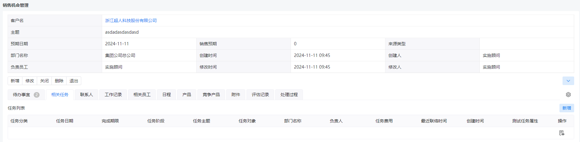This screenshot has width=580, height=142.
Task: Click the document view icon in 操作 column
Action: click(562, 133)
